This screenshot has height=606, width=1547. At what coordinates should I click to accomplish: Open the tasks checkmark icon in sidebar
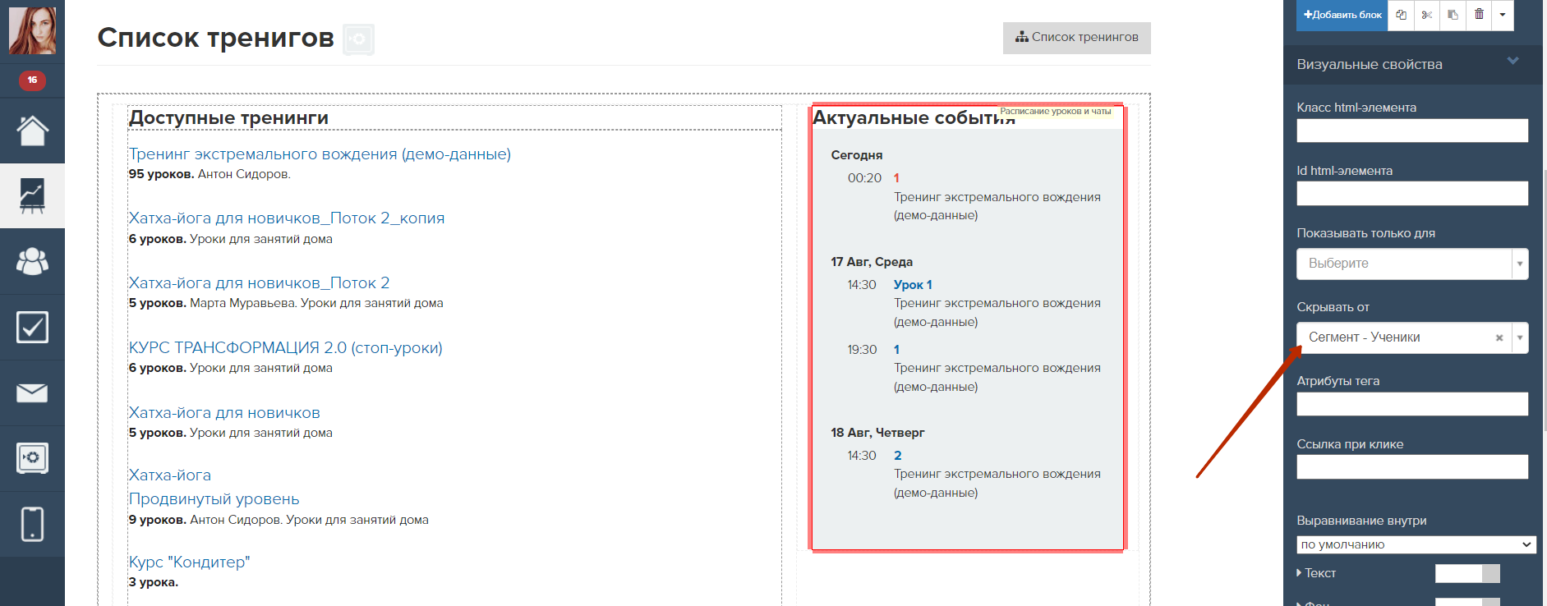[x=32, y=327]
